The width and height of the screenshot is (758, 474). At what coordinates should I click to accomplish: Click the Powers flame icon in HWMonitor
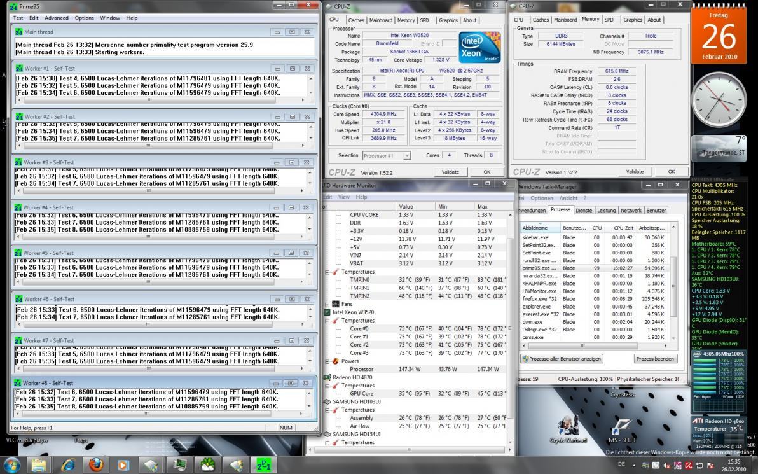coord(336,361)
